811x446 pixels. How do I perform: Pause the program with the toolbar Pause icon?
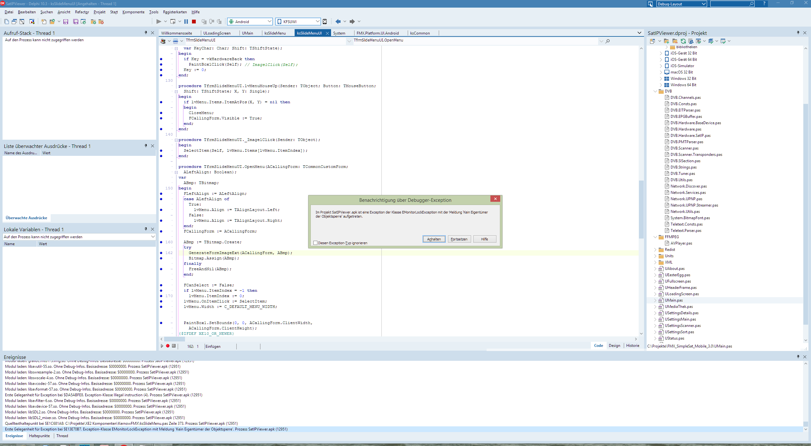(x=186, y=22)
